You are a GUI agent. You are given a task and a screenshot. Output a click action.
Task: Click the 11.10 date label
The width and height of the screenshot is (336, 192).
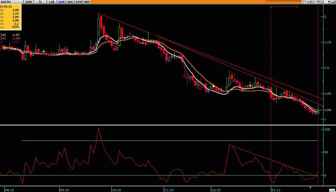tap(169, 190)
